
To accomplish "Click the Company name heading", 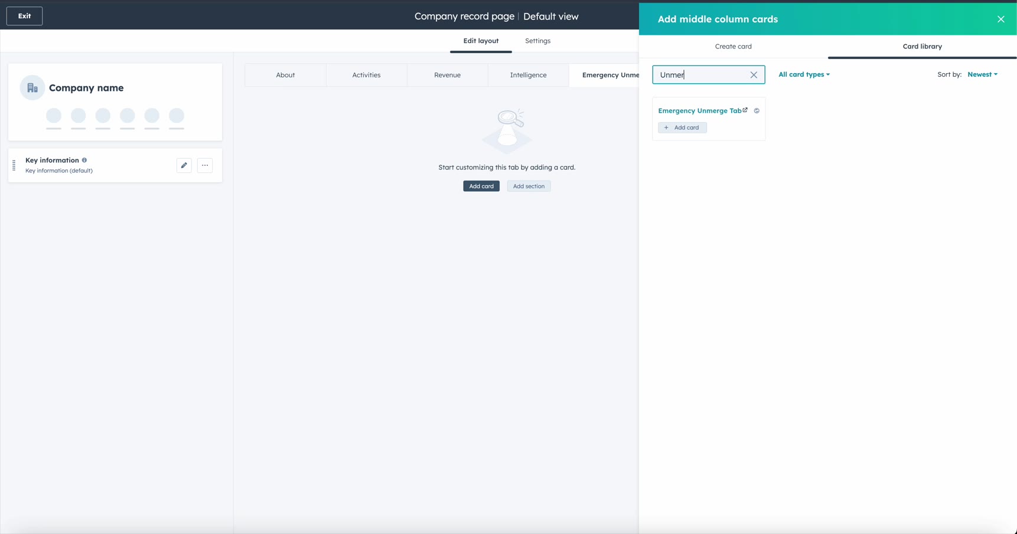I will [x=86, y=88].
